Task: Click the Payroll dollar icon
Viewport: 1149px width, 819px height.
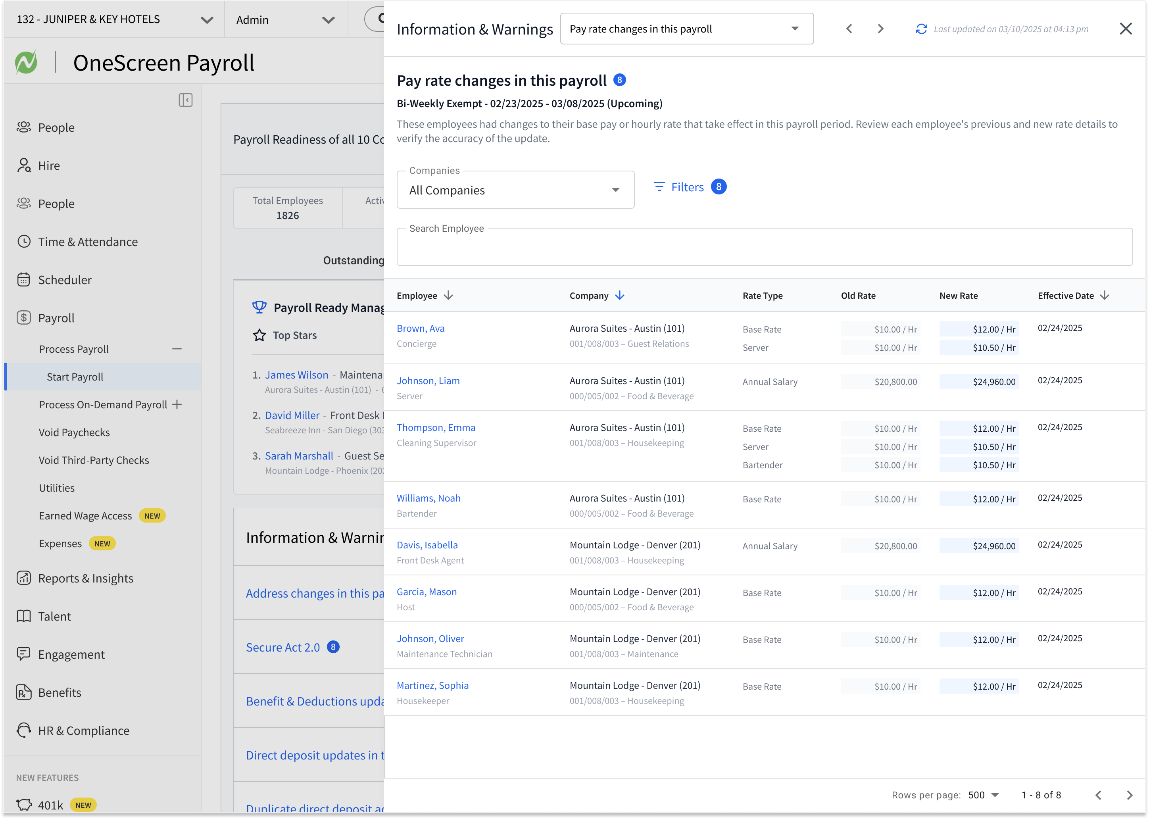Action: tap(24, 318)
